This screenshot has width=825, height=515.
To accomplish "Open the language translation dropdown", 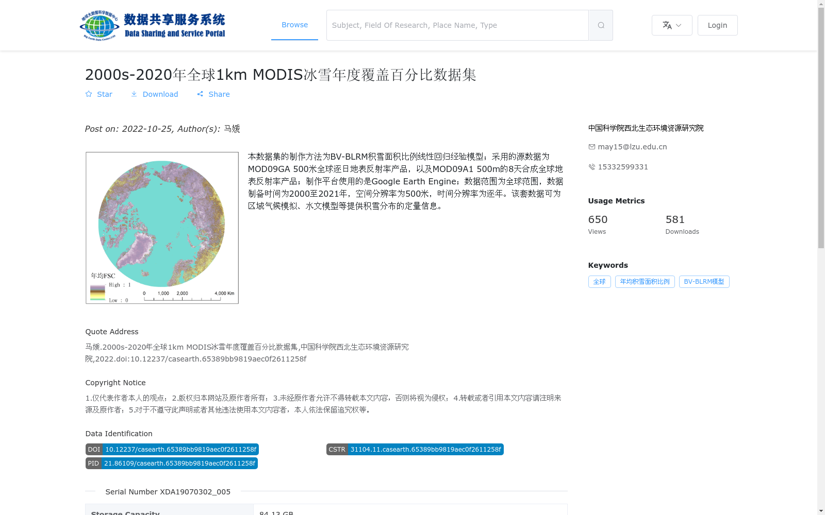I will (672, 25).
